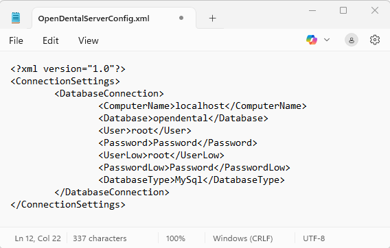Open the View menu
This screenshot has width=390, height=248.
pos(89,40)
